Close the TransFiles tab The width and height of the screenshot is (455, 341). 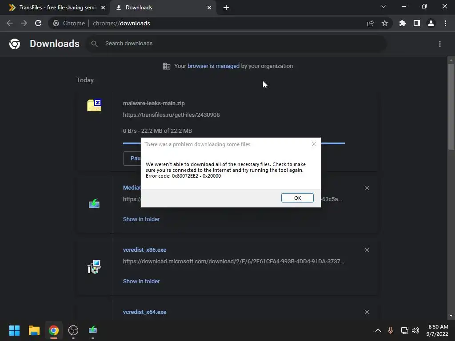[103, 8]
